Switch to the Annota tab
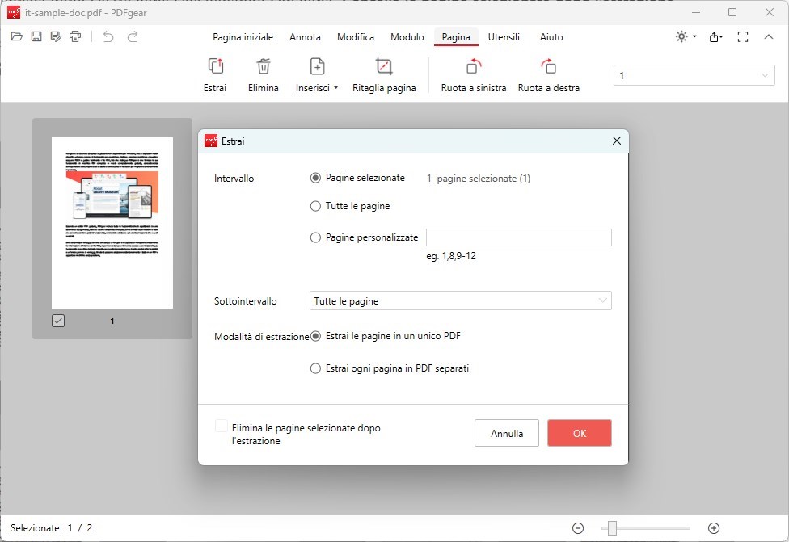The width and height of the screenshot is (789, 542). [x=305, y=37]
